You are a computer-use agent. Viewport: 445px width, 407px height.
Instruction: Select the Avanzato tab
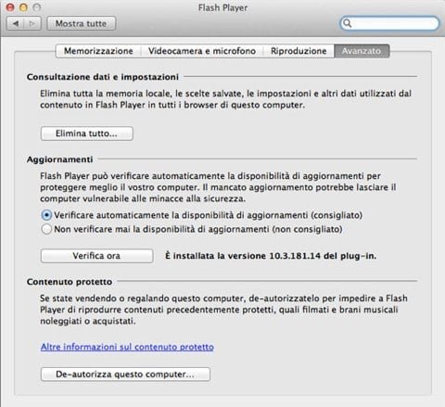coord(362,51)
